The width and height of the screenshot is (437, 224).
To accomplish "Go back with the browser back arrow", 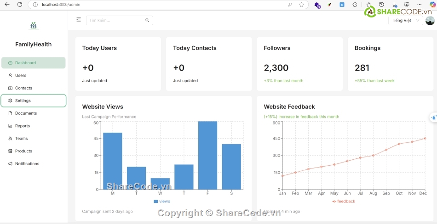I will [x=7, y=5].
